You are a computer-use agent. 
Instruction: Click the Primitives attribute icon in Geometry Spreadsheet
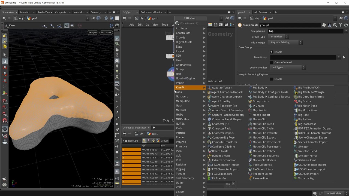coord(154,141)
